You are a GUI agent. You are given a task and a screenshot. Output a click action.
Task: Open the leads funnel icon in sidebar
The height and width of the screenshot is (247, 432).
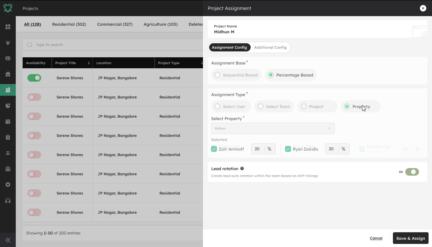[8, 43]
